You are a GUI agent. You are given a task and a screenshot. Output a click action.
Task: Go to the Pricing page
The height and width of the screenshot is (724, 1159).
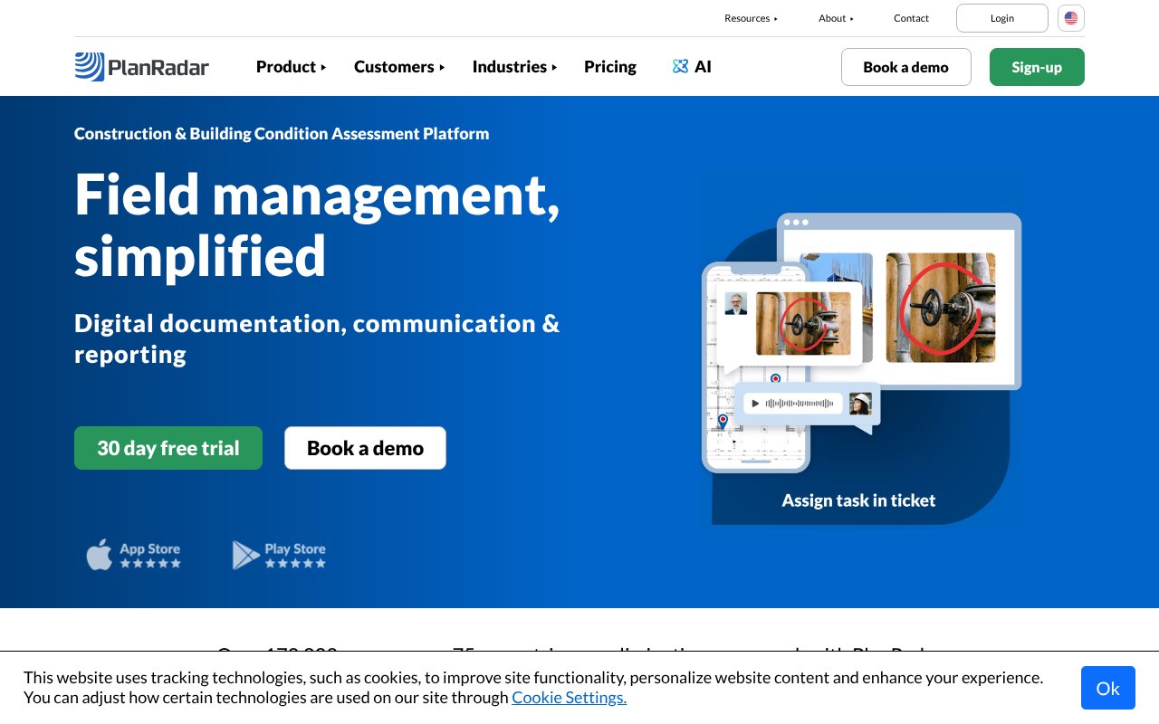pyautogui.click(x=609, y=67)
